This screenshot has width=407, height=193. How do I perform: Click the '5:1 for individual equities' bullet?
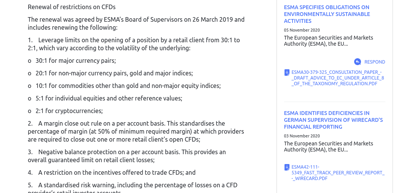(109, 98)
